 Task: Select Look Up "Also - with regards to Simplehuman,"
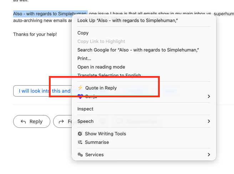(127, 21)
